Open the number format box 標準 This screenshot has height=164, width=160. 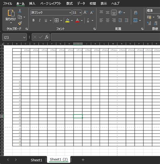tap(153, 11)
